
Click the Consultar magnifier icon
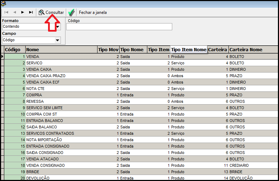point(41,12)
